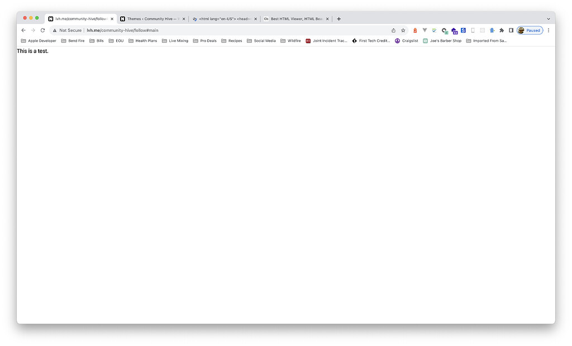
Task: Select the Themes Community Hive tab
Action: [151, 18]
